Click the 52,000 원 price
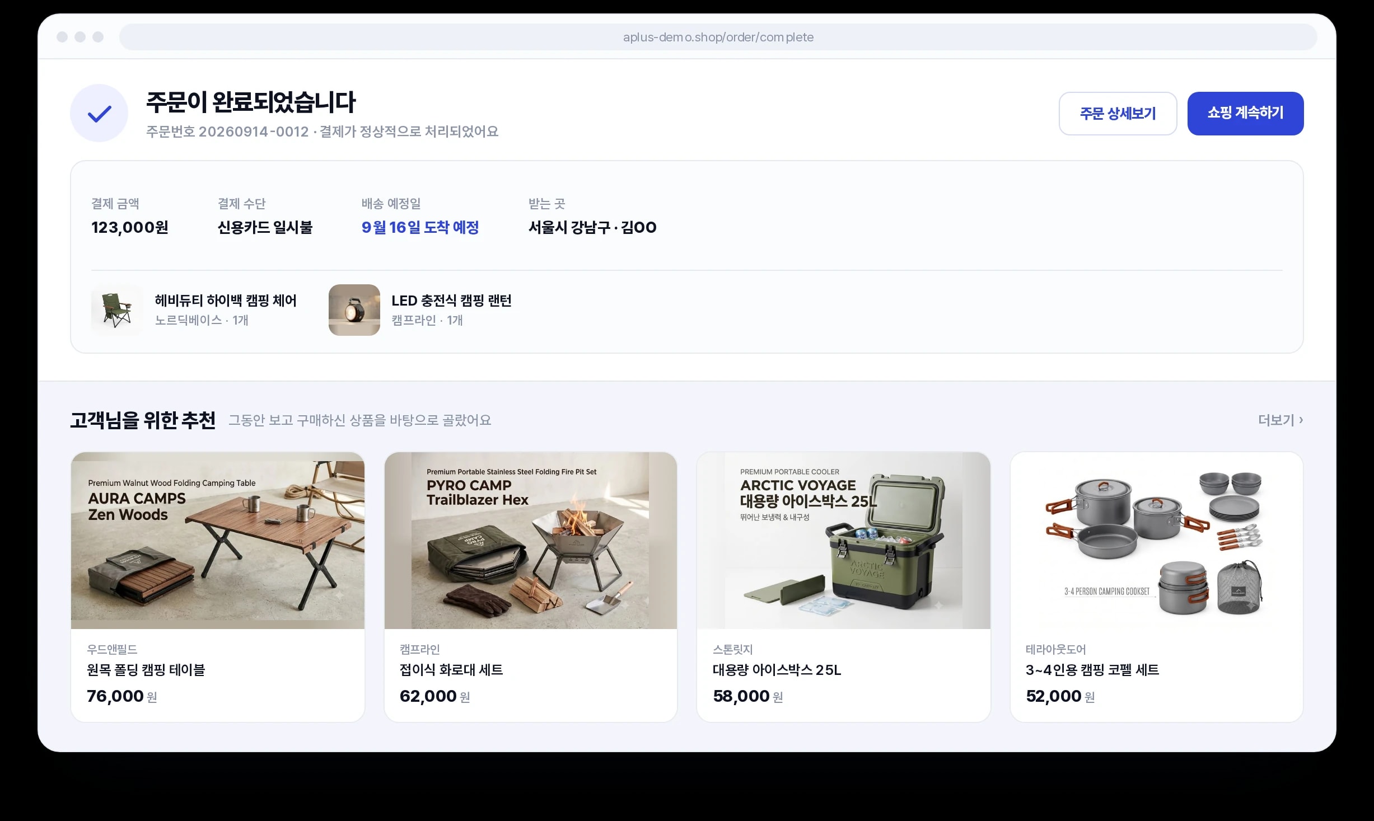The image size is (1374, 821). click(1060, 696)
